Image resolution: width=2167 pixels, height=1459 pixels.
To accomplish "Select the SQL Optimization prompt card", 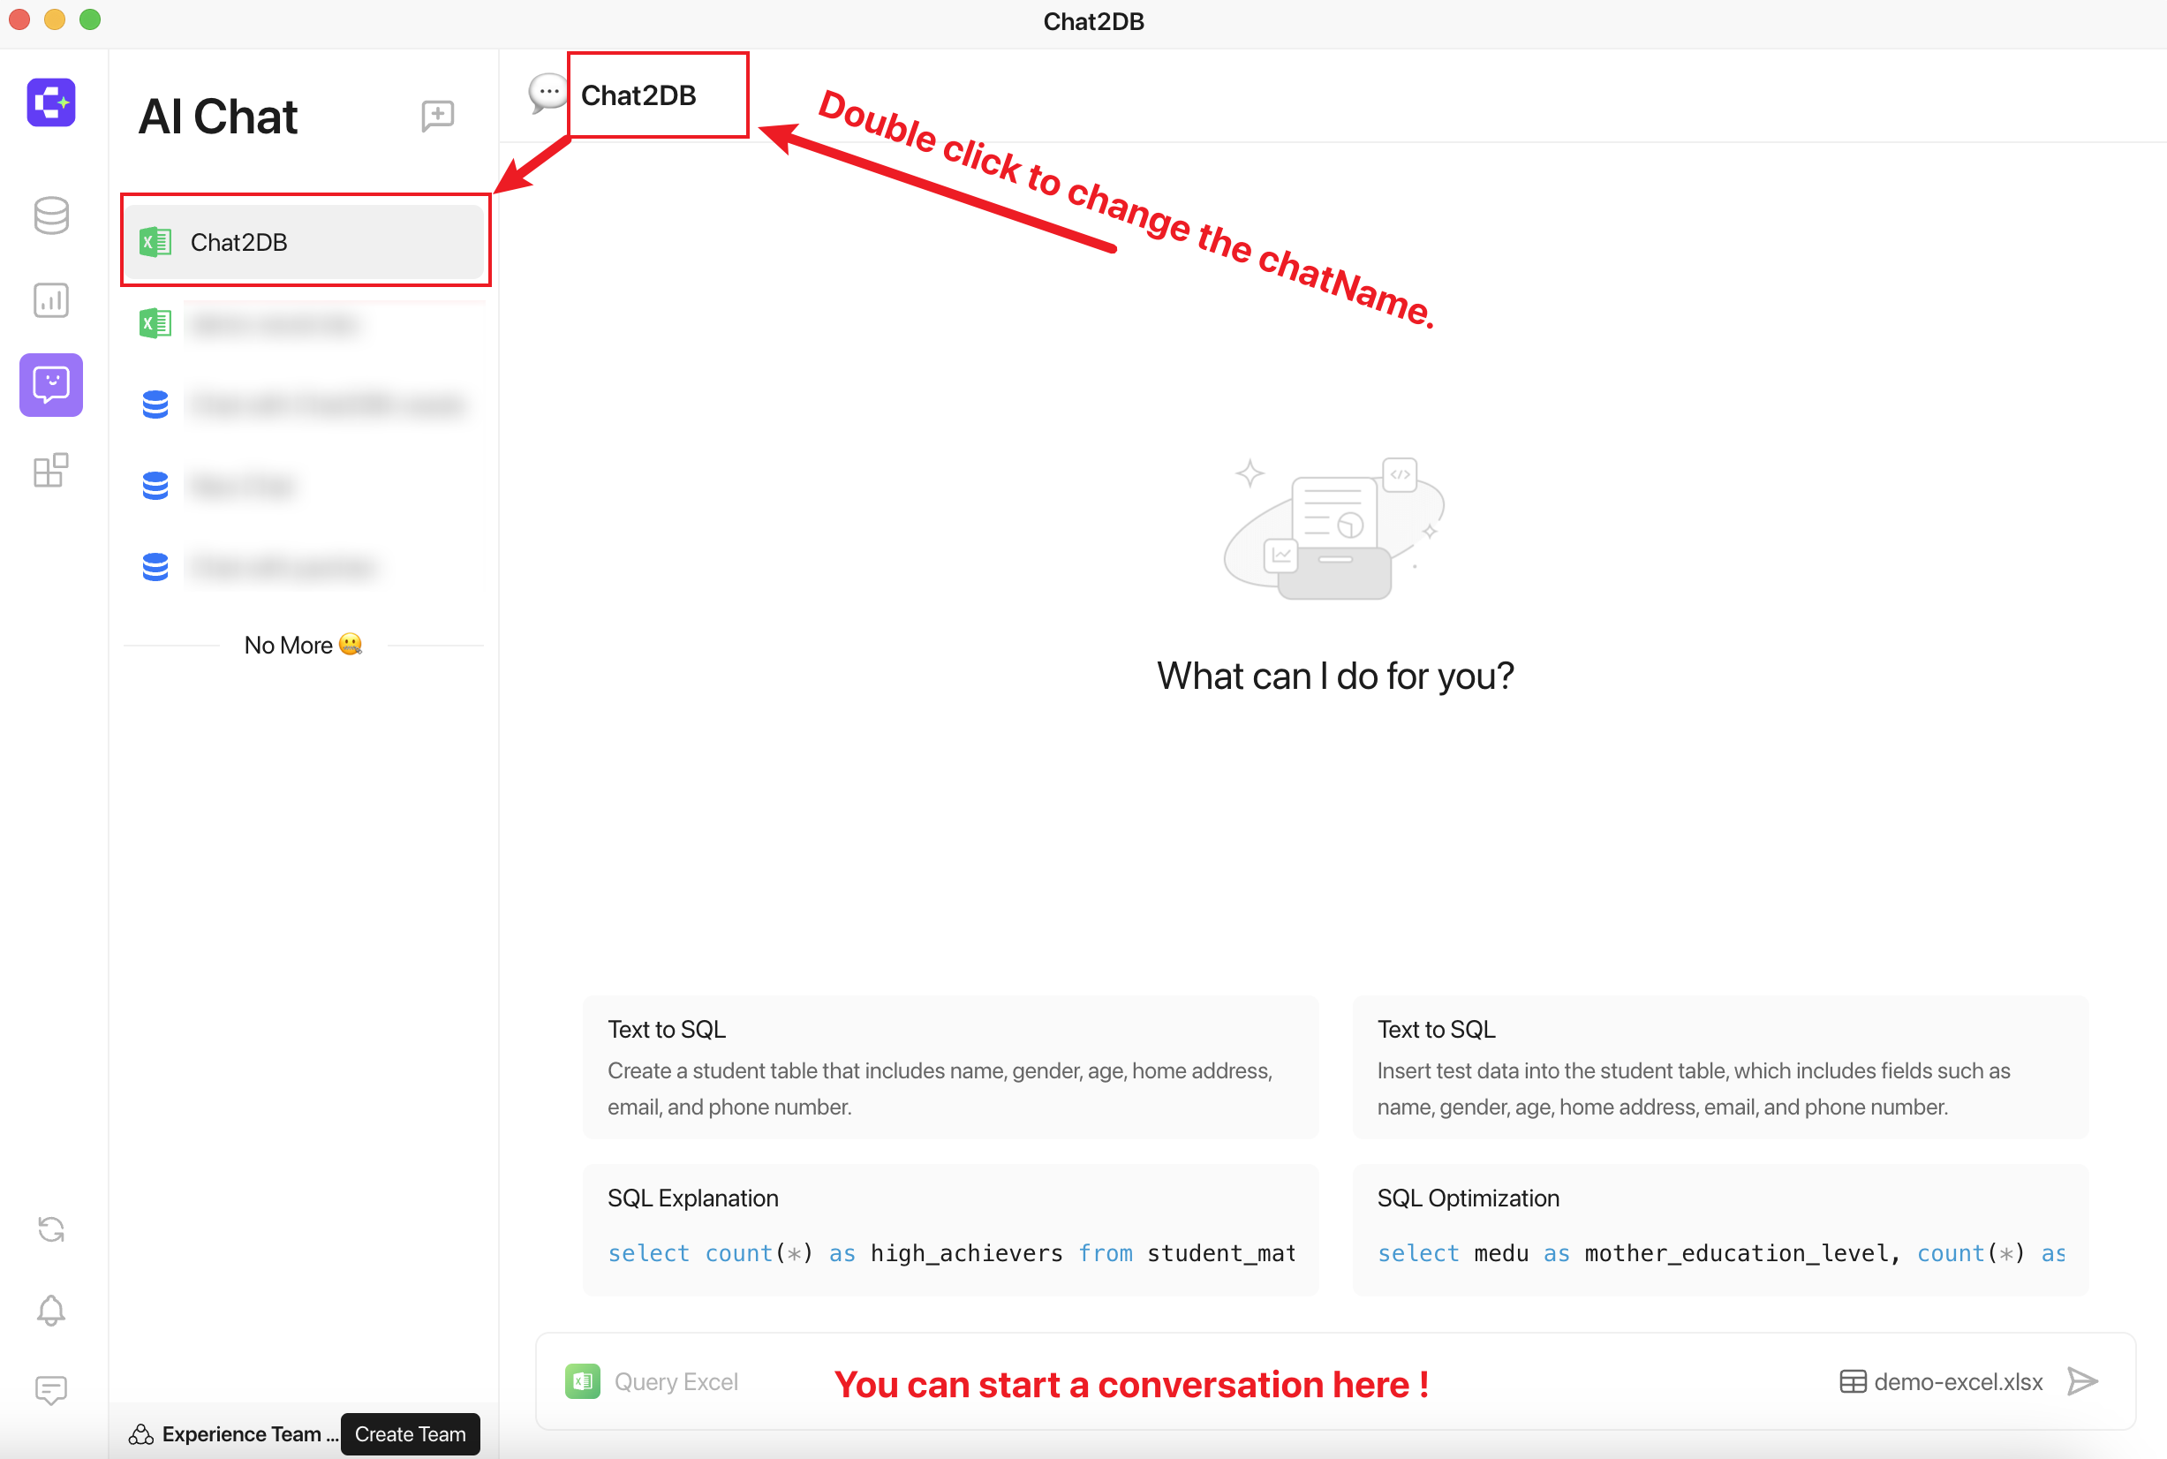I will pos(1720,1228).
